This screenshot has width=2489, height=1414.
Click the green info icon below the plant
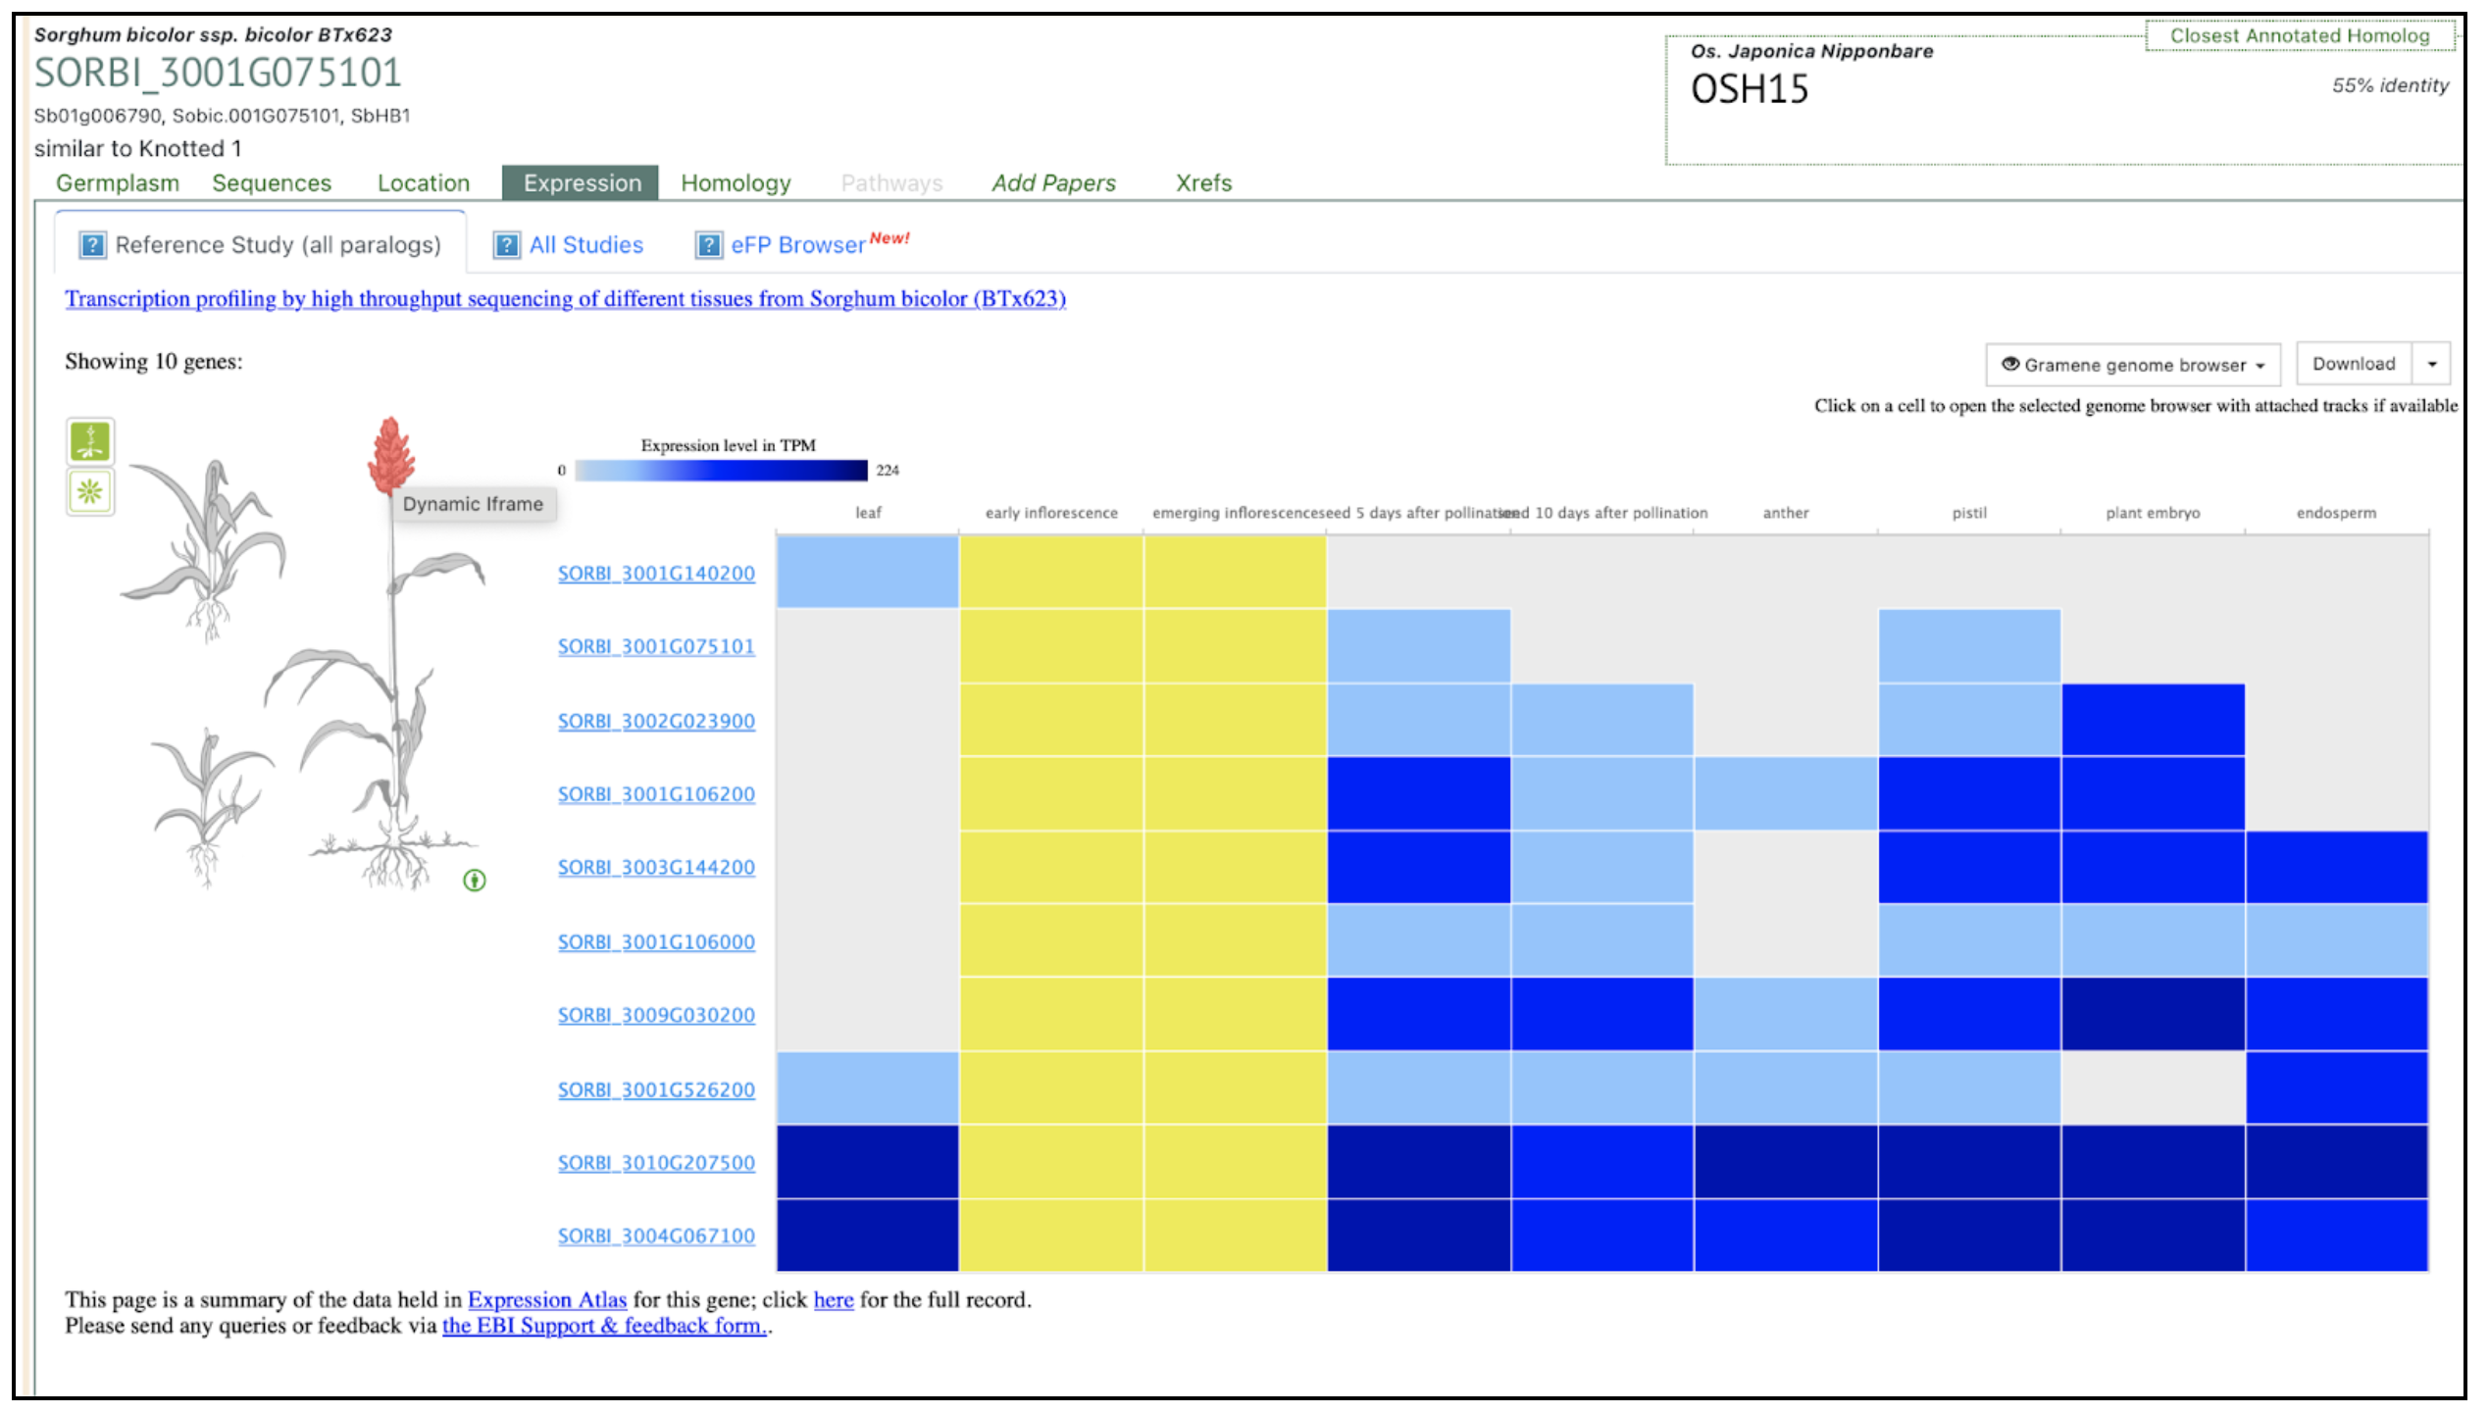click(x=475, y=881)
